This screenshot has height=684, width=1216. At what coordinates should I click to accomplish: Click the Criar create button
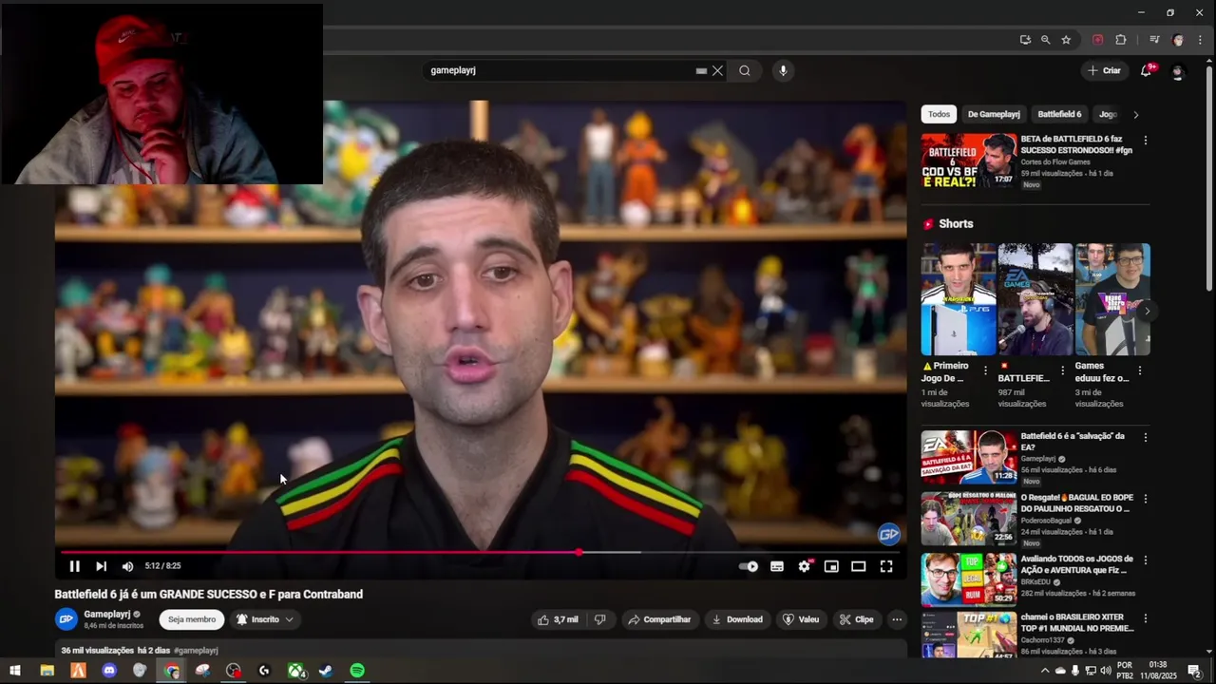coord(1105,70)
